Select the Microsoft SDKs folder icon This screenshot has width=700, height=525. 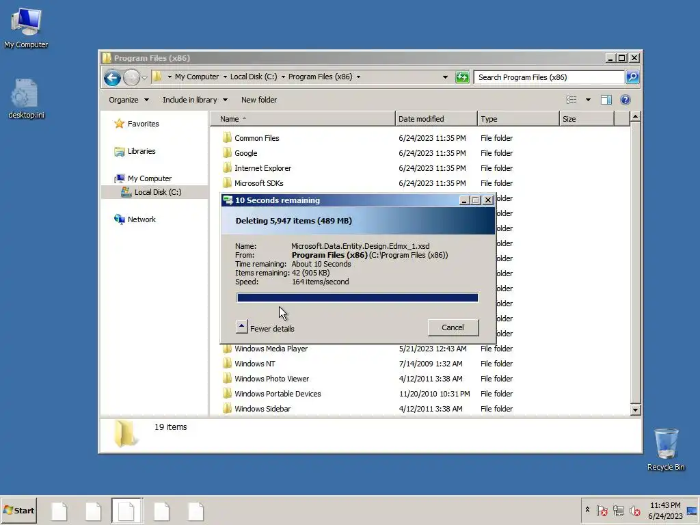(x=227, y=183)
